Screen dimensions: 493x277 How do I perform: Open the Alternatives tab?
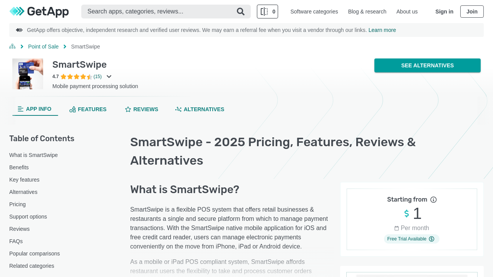(200, 109)
